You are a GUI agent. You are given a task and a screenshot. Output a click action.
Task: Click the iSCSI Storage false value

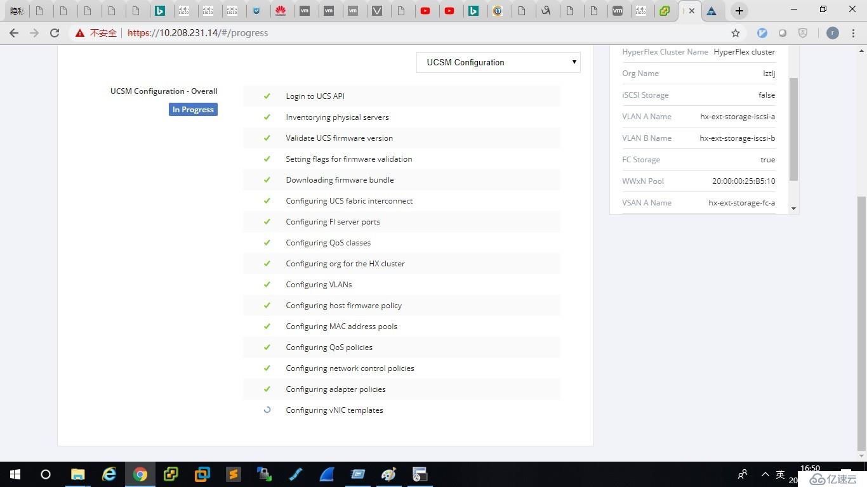click(767, 95)
